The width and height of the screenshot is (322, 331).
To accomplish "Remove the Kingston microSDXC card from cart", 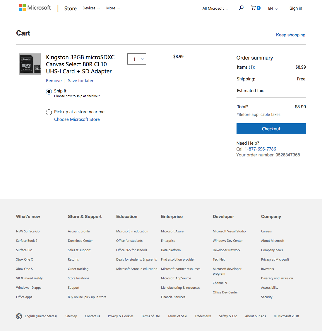I will coord(54,80).
